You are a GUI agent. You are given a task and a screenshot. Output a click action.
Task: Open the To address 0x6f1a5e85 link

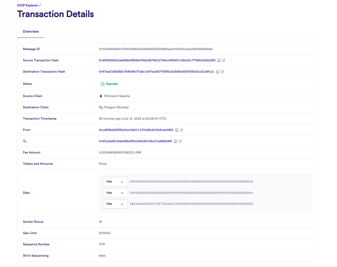pyautogui.click(x=135, y=141)
